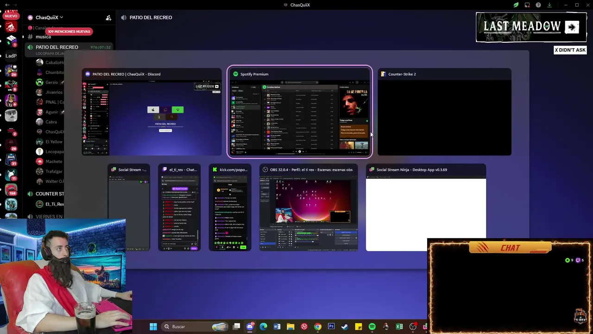The height and width of the screenshot is (334, 593).
Task: Open the Discord inbox icon in title bar
Action: pyautogui.click(x=527, y=5)
